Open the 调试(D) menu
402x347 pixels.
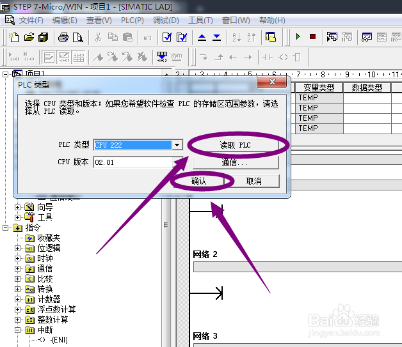166,20
